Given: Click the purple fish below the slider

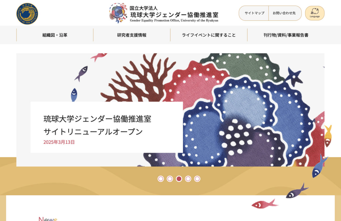Looking at the screenshot, I should click(297, 191).
